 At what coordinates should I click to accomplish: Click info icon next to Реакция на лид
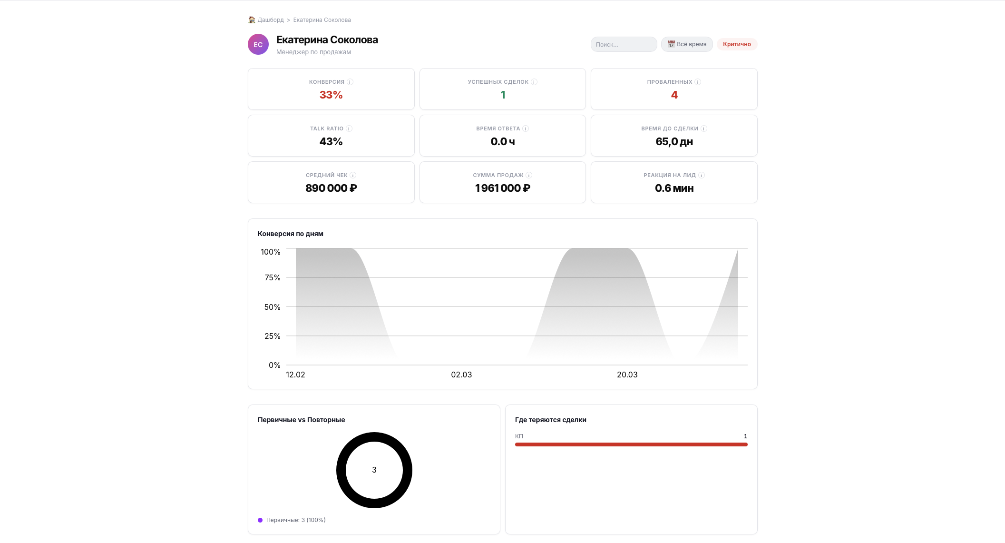tap(702, 175)
